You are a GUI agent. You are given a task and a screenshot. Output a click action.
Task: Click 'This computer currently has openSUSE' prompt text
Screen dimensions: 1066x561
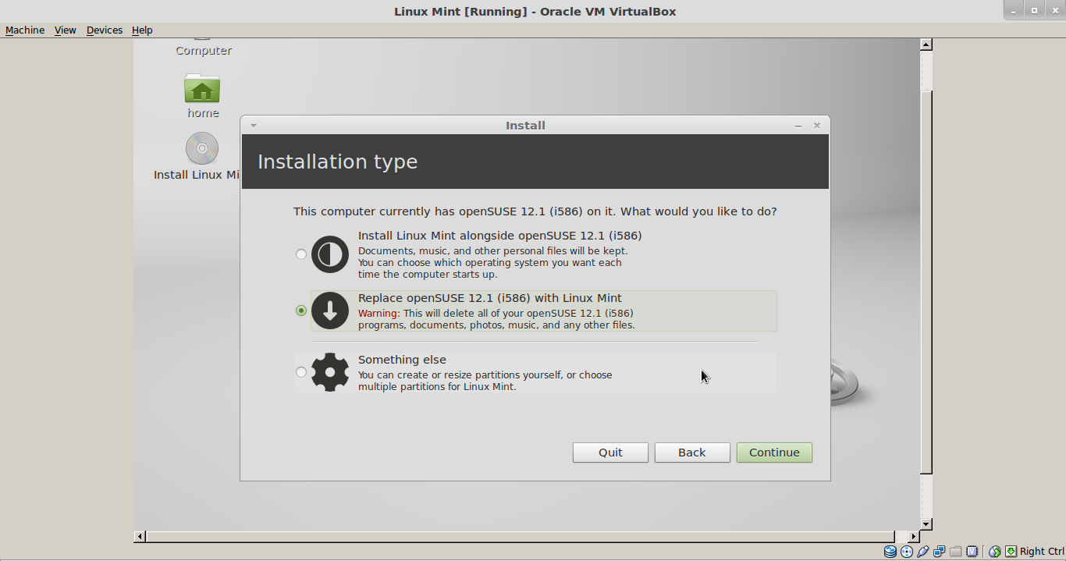(x=535, y=211)
